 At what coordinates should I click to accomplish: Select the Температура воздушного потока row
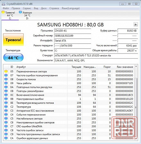tap(69, 103)
